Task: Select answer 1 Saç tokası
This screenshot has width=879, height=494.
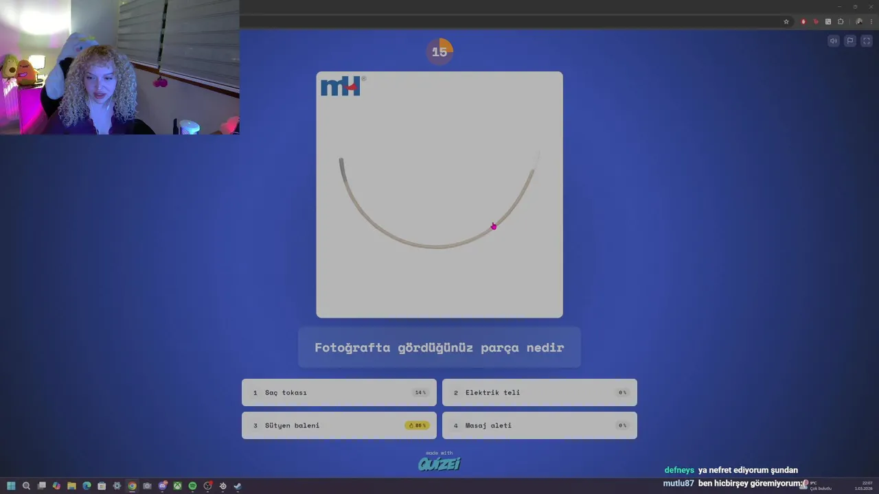Action: [x=339, y=392]
